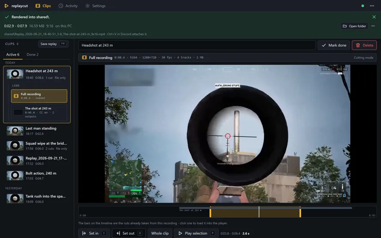The height and width of the screenshot is (238, 381).
Task: Click the Tank rush clip thumbnail
Action: (x=15, y=199)
